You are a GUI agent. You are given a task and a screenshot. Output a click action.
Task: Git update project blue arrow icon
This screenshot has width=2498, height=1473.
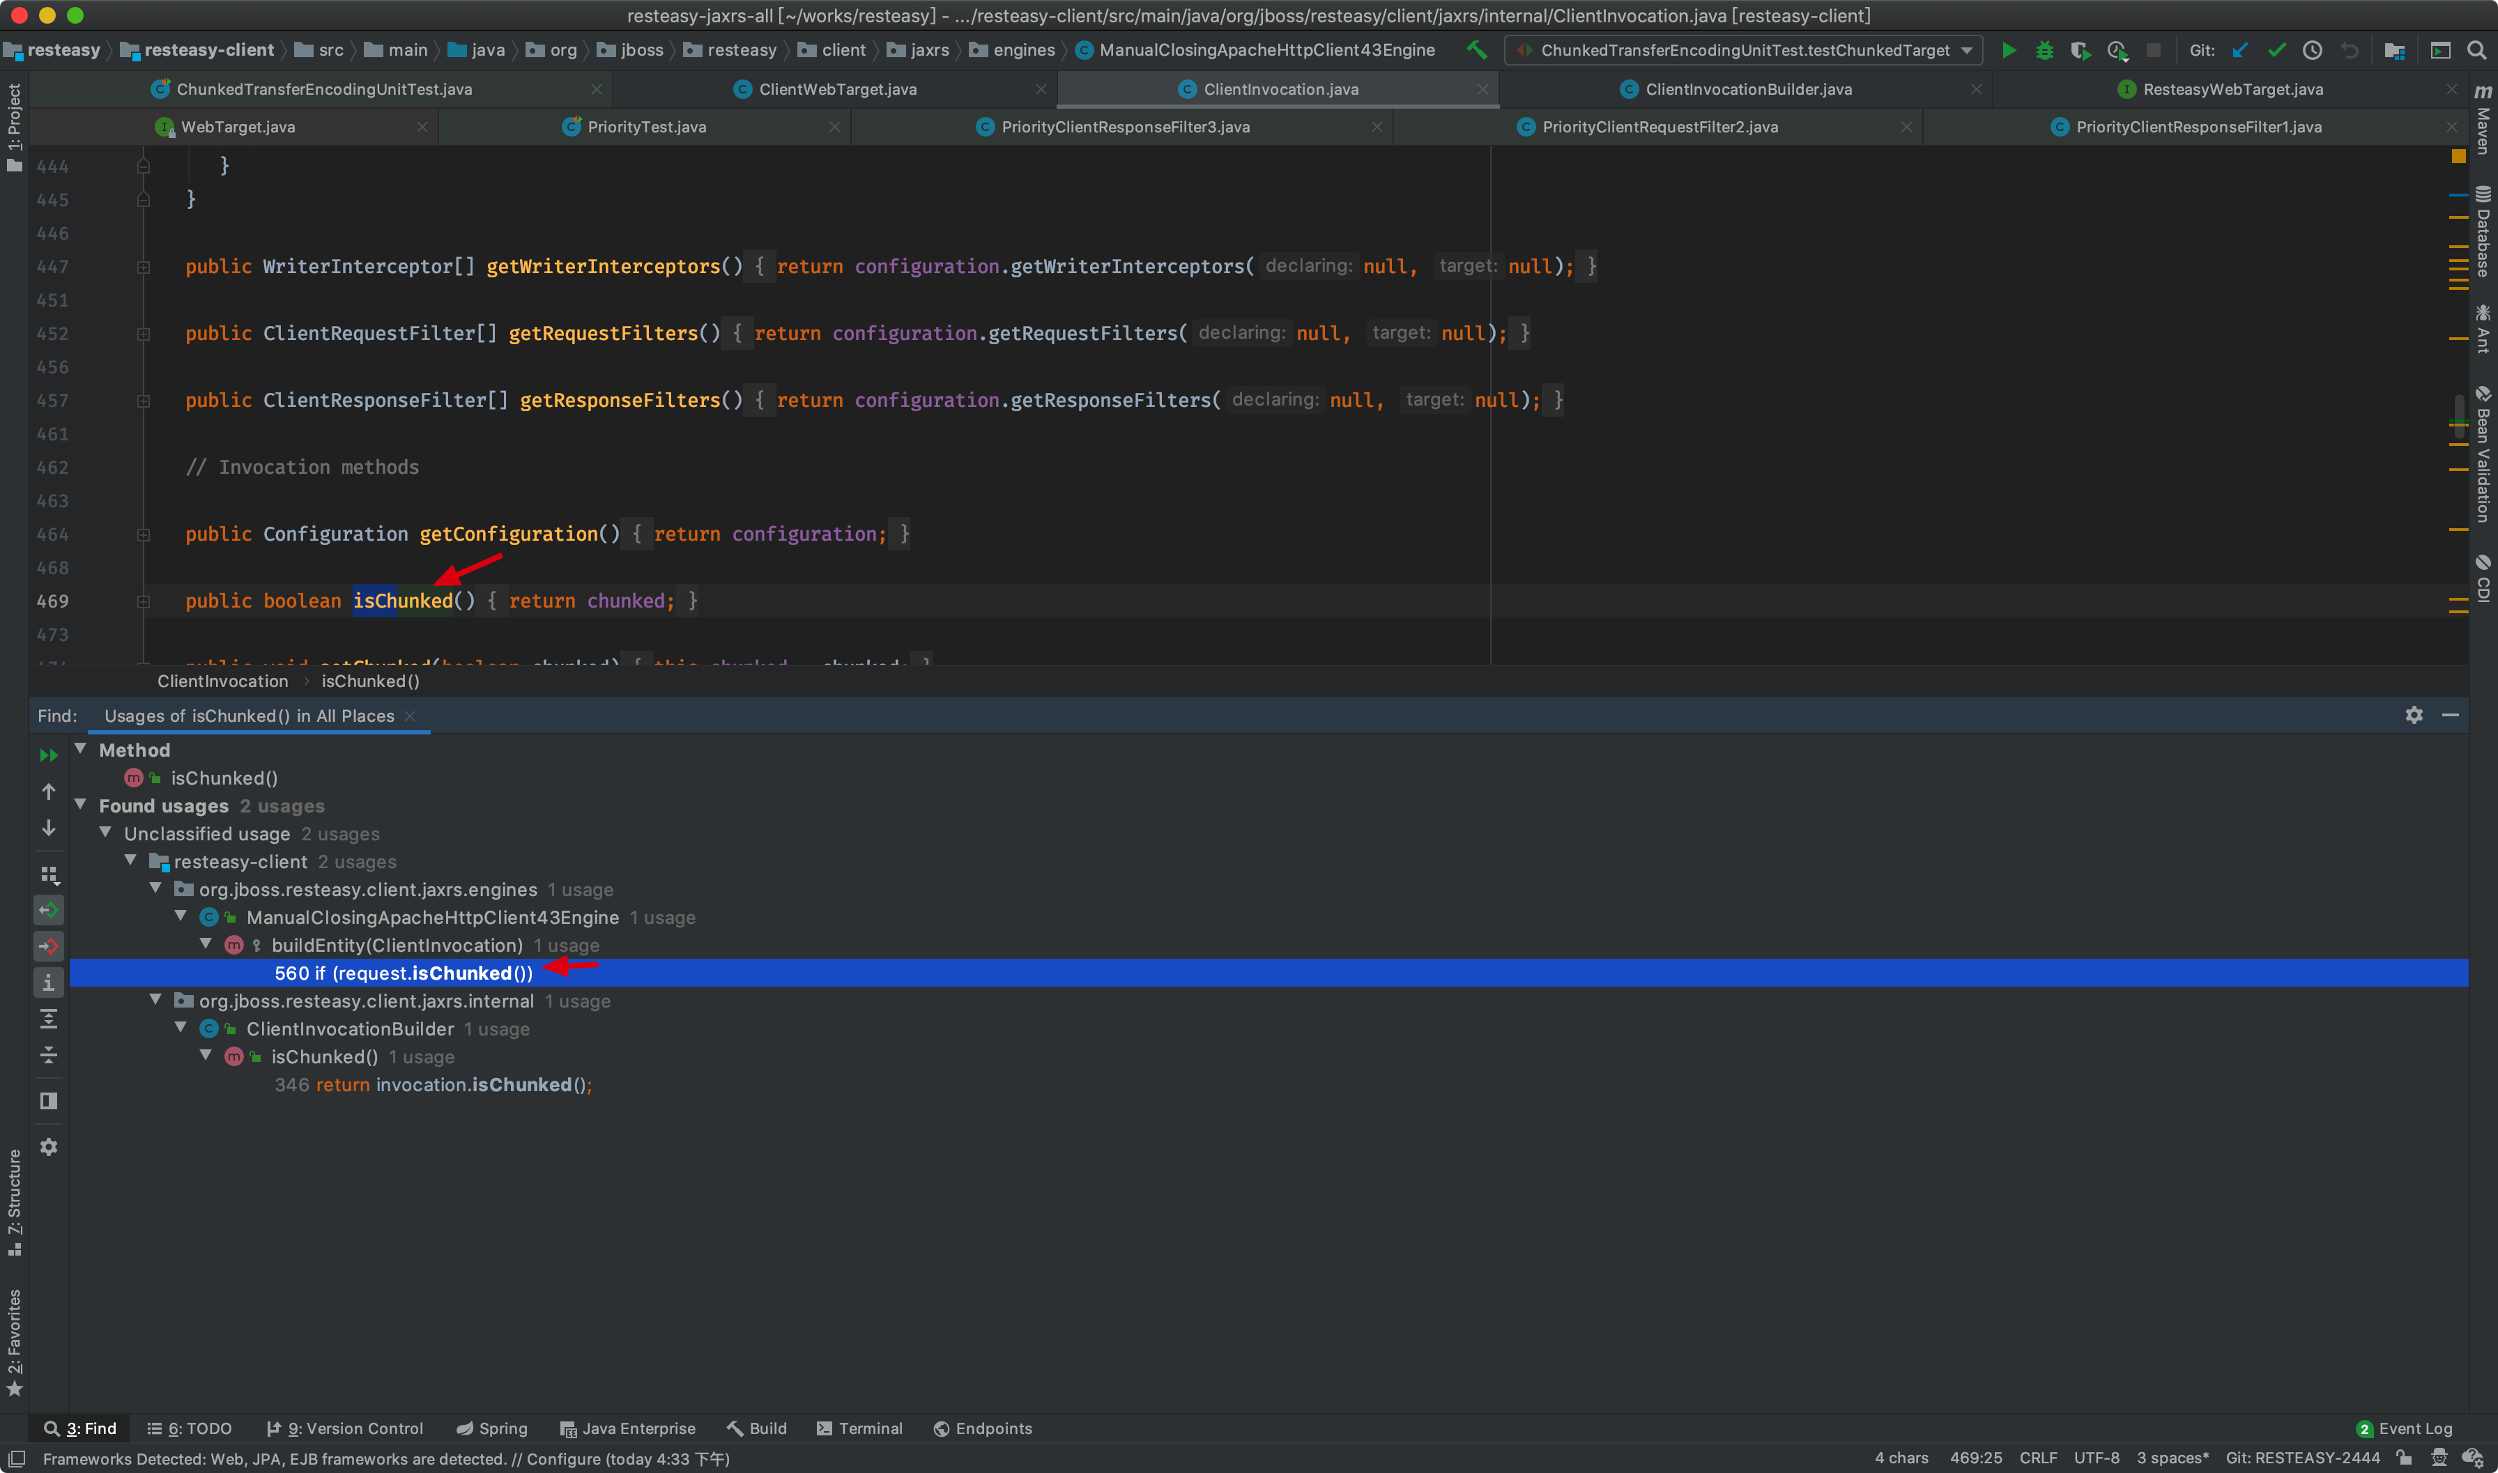(2241, 51)
